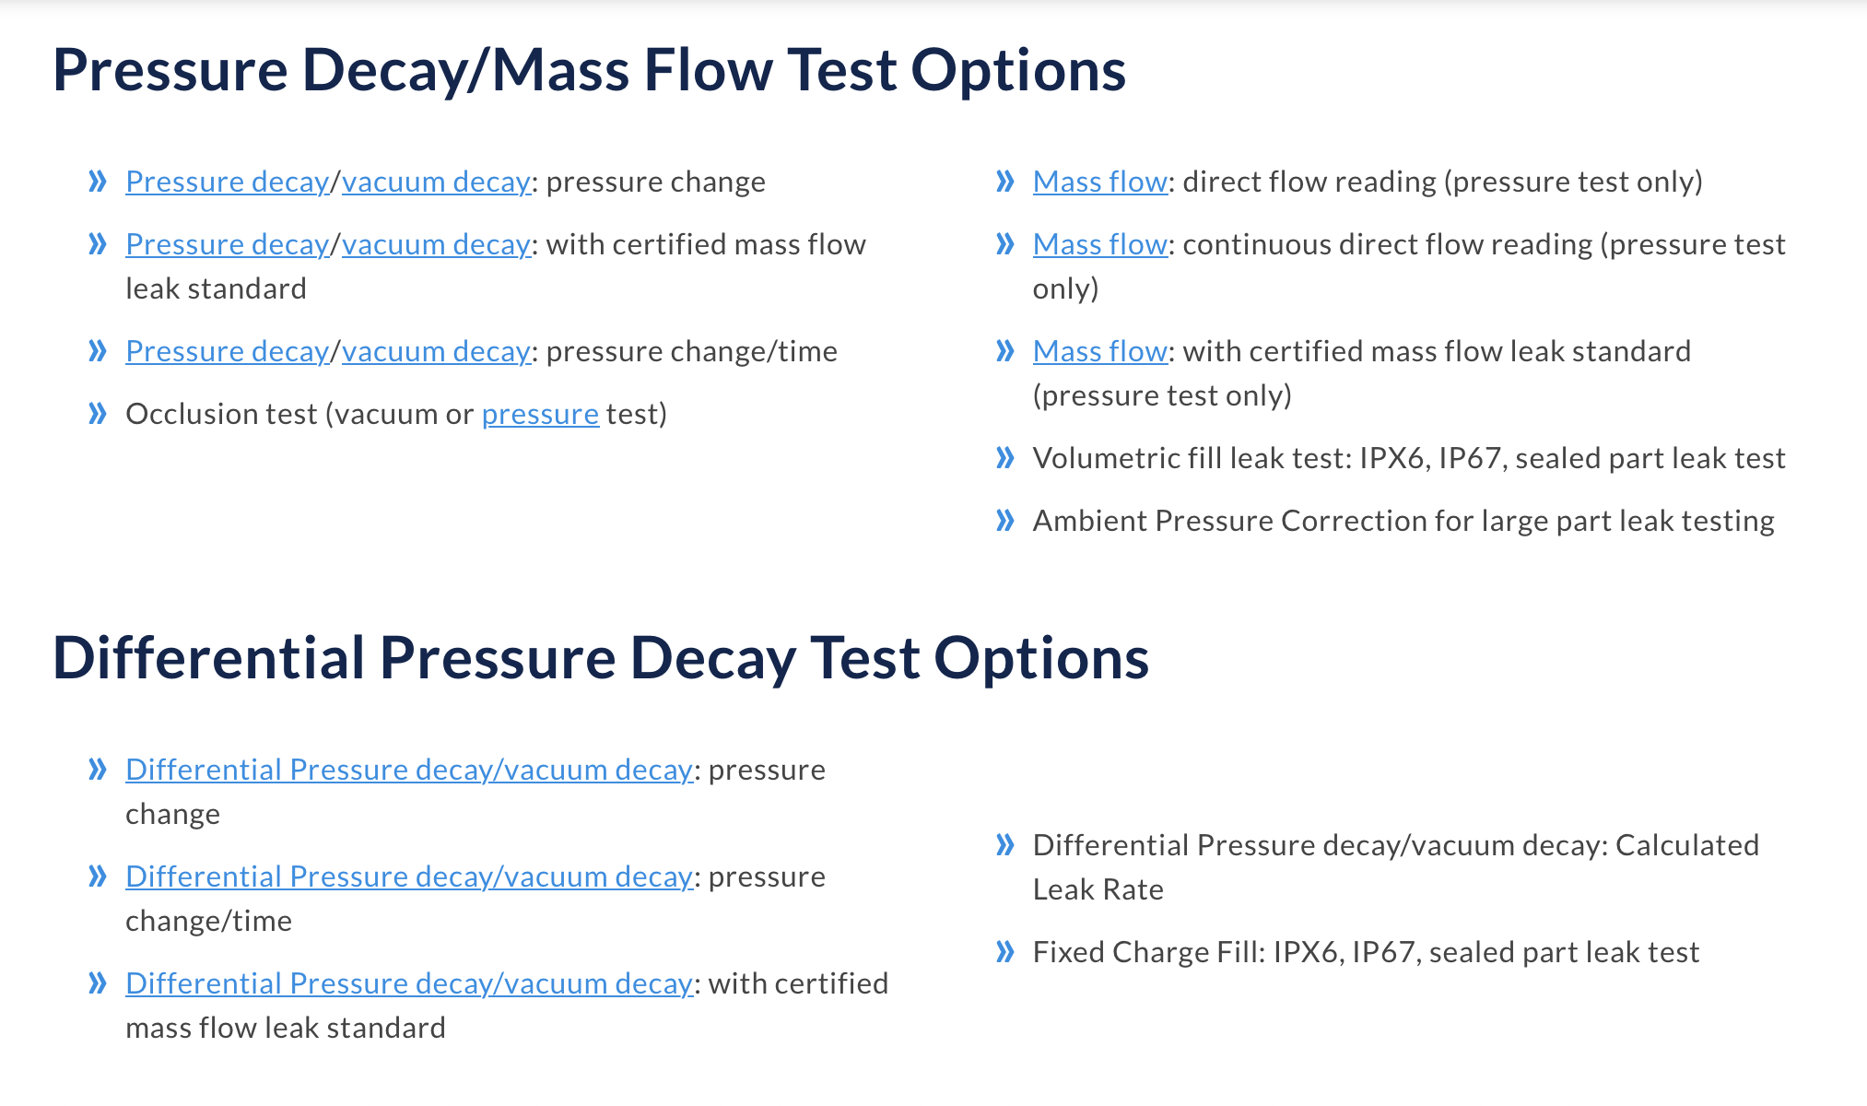
Task: Click chevron bullet beside Ambient Pressure Correction
Action: pyautogui.click(x=1005, y=521)
